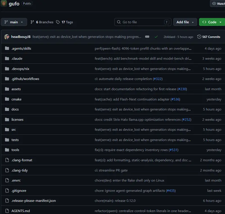225x214 pixels.
Task: Open the tests folder
Action: click(15, 140)
